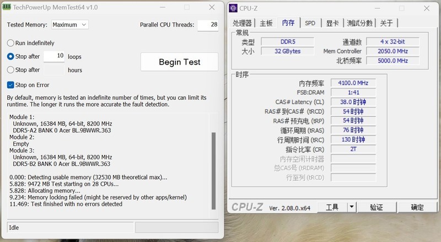Click the tRCD 54 时钟 value
The width and height of the screenshot is (441, 242).
tap(353, 111)
